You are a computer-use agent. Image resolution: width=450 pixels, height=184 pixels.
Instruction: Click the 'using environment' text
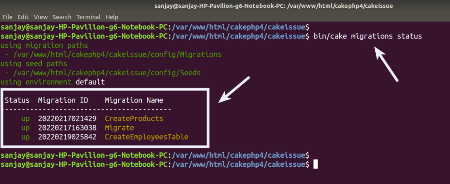pos(36,82)
